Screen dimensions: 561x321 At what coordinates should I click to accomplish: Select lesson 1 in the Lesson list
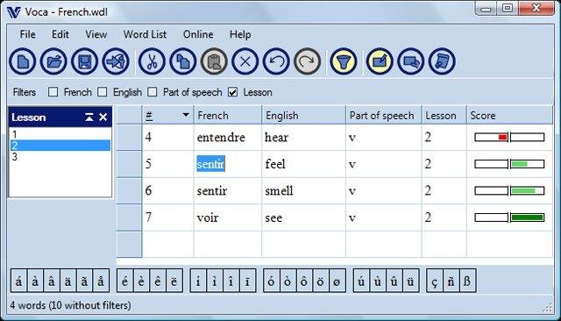click(60, 134)
